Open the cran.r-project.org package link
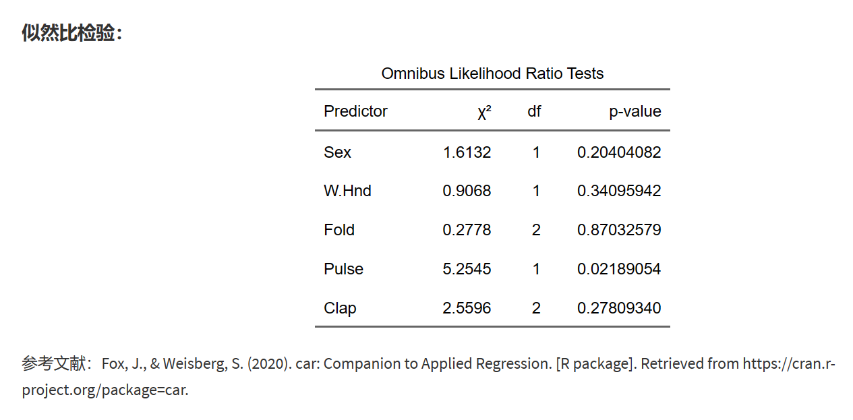 pos(788,364)
